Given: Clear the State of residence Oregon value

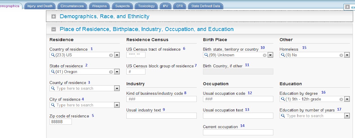Looking at the screenshot, I should 111,72.
